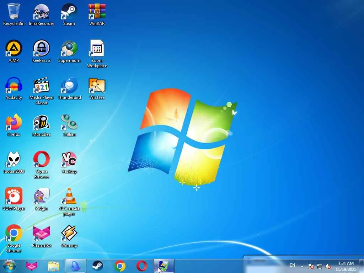The height and width of the screenshot is (273, 364).
Task: Launch Google Chrome from the taskbar
Action: coord(120,266)
